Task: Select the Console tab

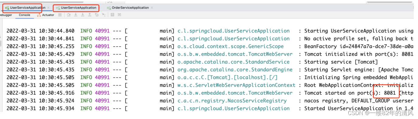Action: point(25,15)
